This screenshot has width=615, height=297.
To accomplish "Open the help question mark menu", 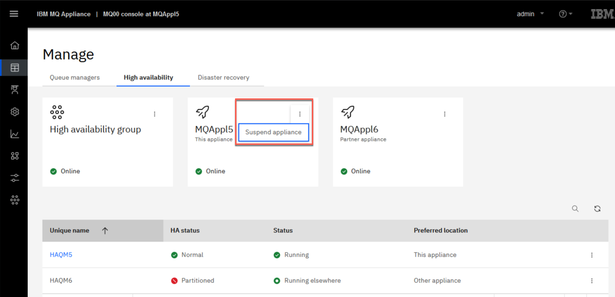I will point(565,14).
